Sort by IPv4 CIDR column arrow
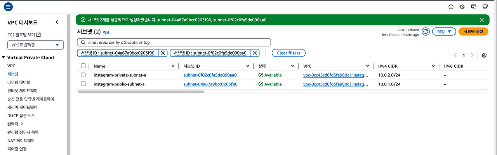Viewport: 497px width, 155px height. [x=433, y=66]
